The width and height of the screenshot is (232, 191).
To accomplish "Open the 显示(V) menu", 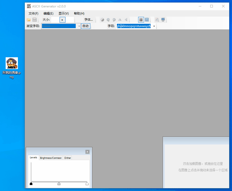I will coord(64,14).
